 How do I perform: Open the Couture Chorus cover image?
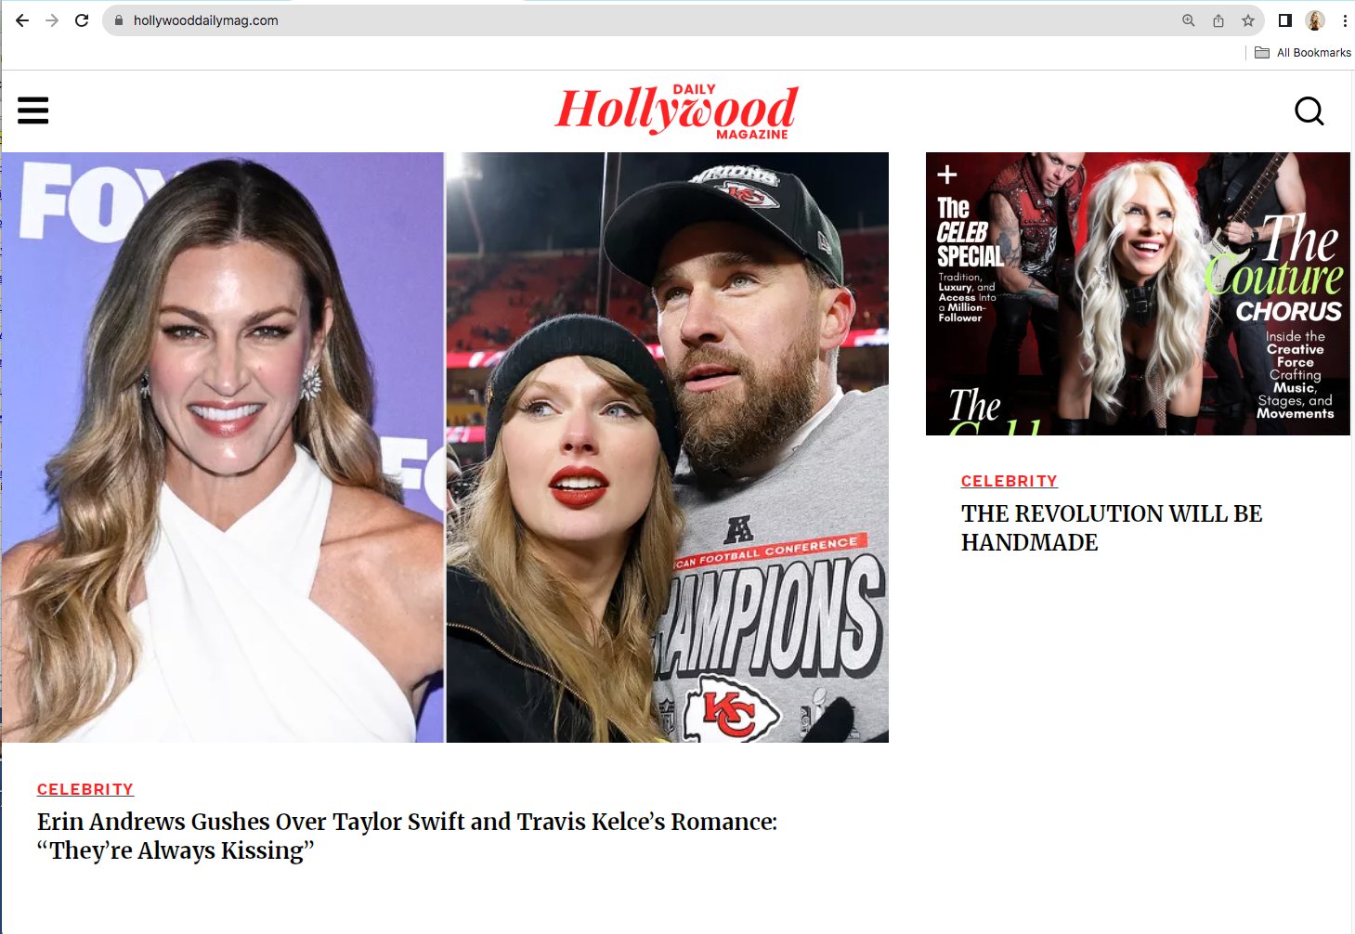point(1138,293)
